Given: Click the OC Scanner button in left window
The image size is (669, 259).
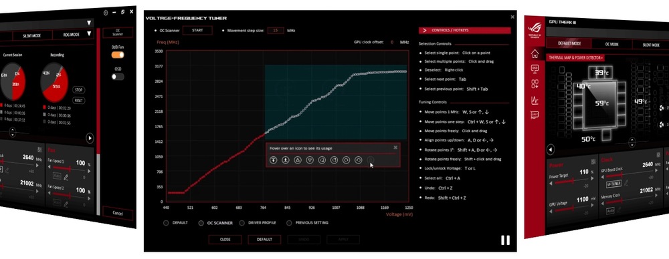Looking at the screenshot, I should point(118,32).
